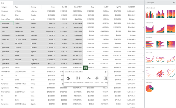Pick the first line chart thumbnail
Image resolution: width=176 pixels, height=108 pixels.
(x=150, y=59)
